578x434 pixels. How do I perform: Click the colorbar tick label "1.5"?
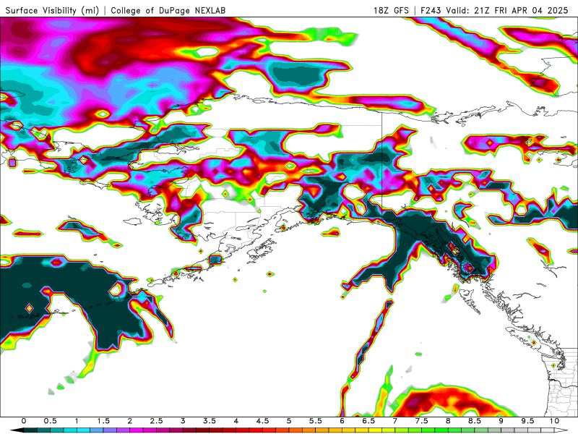point(103,421)
